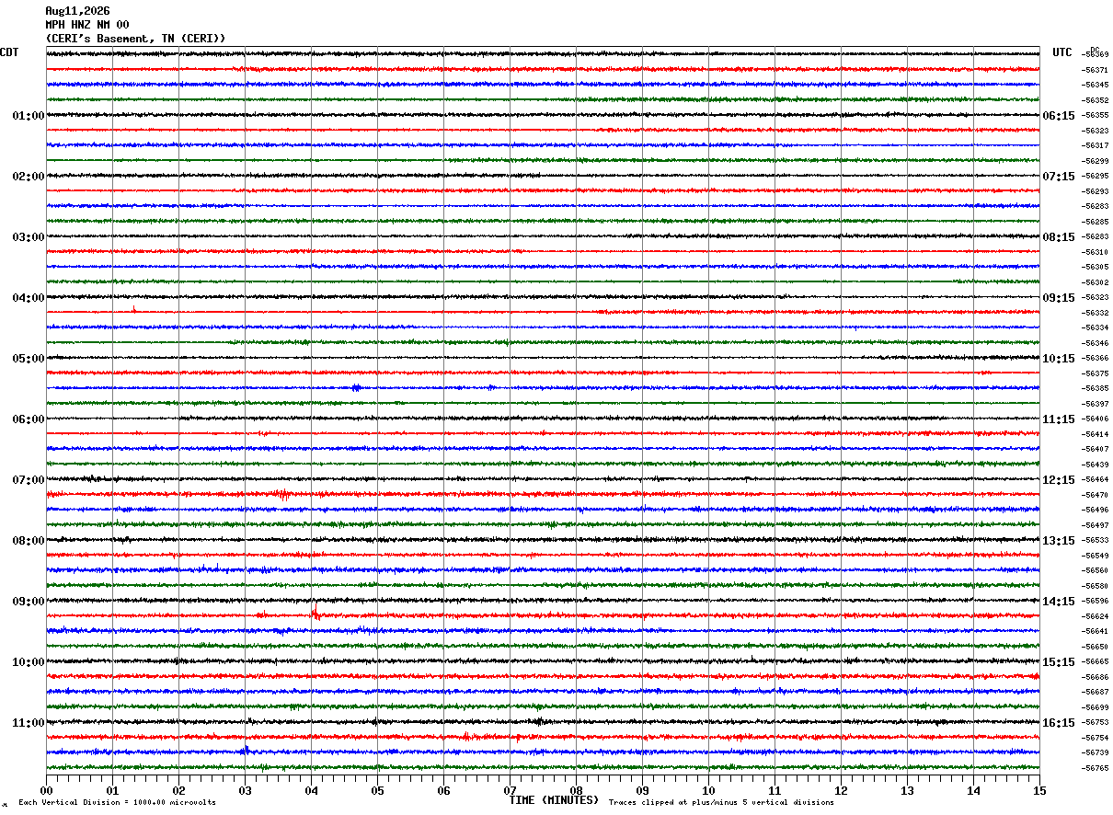Click the -56369 DC offset value

(1096, 55)
